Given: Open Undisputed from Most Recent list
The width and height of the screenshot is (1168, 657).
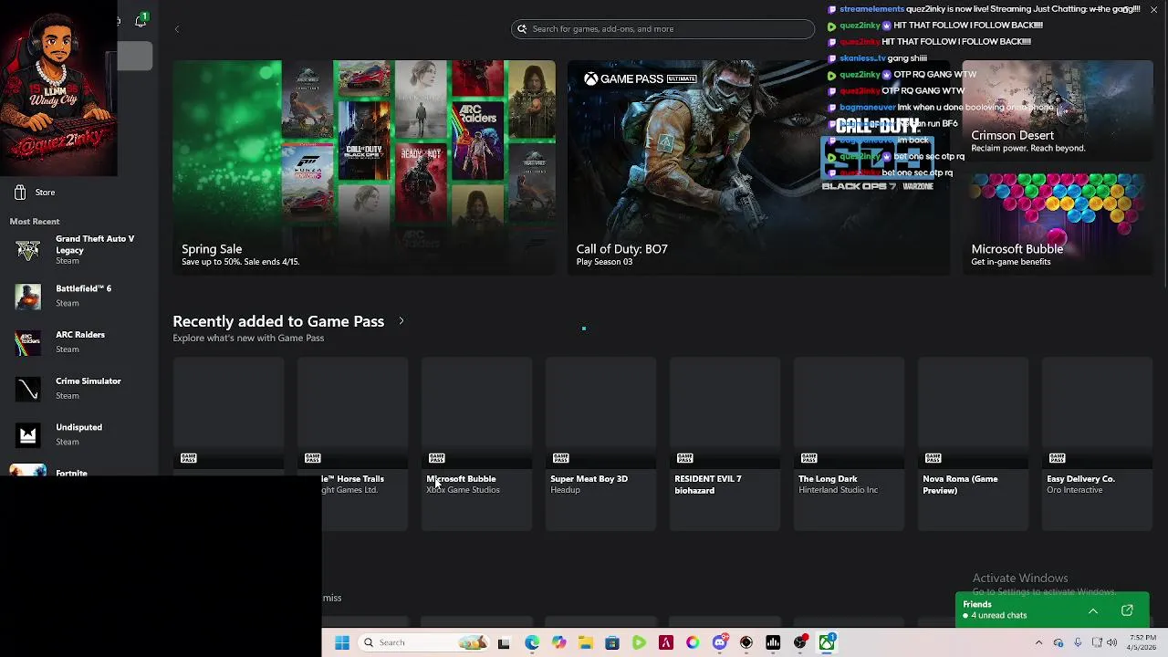Looking at the screenshot, I should [78, 434].
